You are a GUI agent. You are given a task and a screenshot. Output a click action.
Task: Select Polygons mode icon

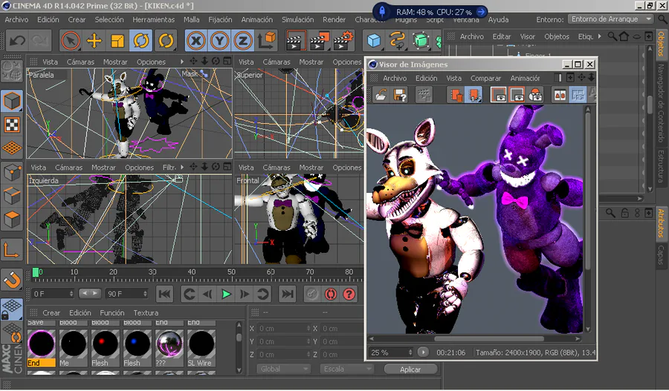click(12, 220)
